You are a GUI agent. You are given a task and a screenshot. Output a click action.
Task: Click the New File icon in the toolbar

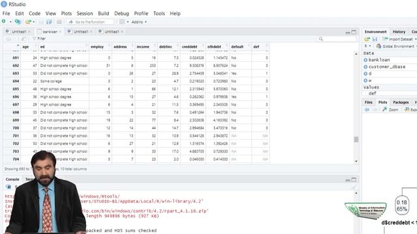point(4,21)
